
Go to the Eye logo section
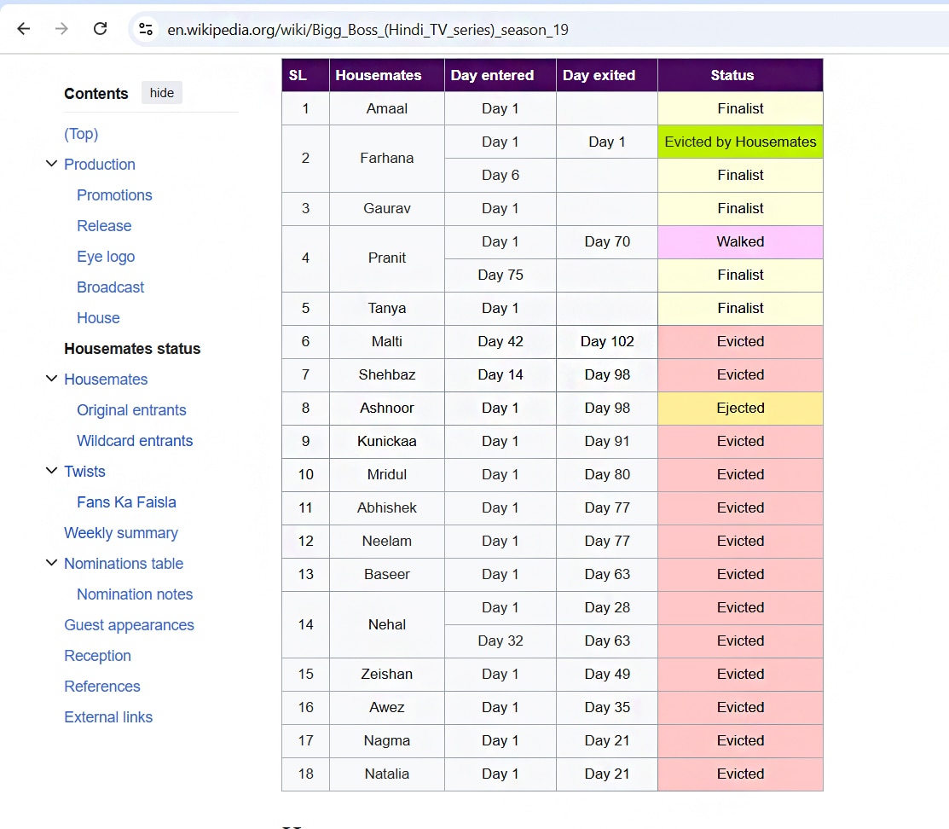click(x=106, y=257)
